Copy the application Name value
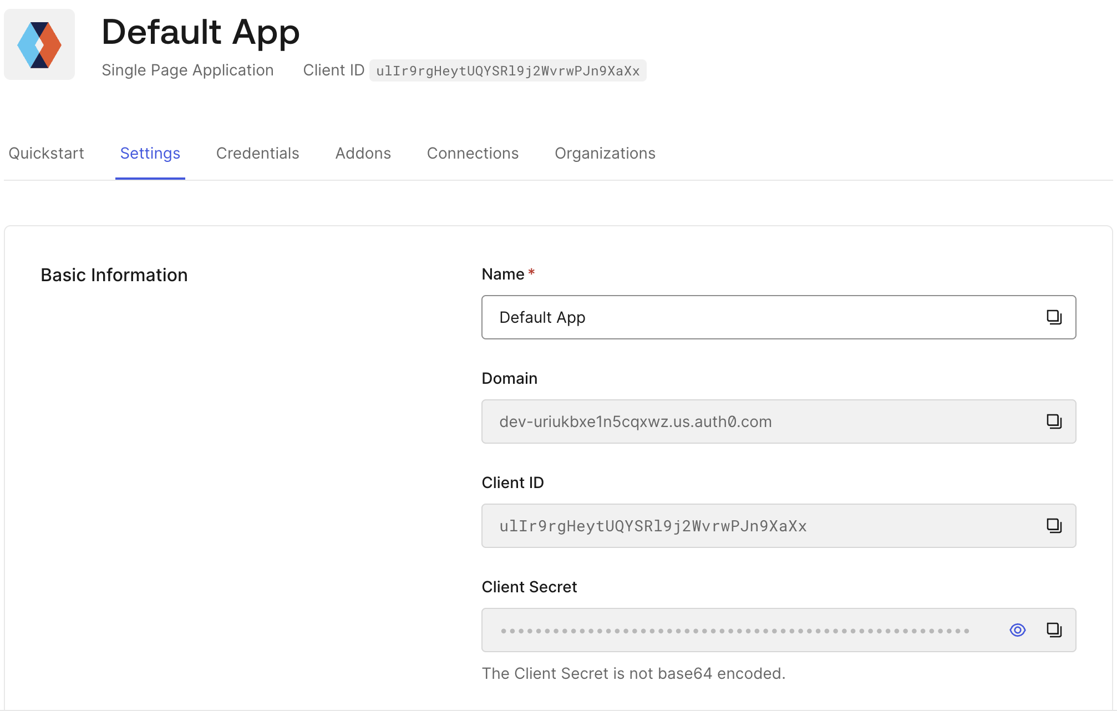Viewport: 1117px width, 711px height. pyautogui.click(x=1054, y=317)
